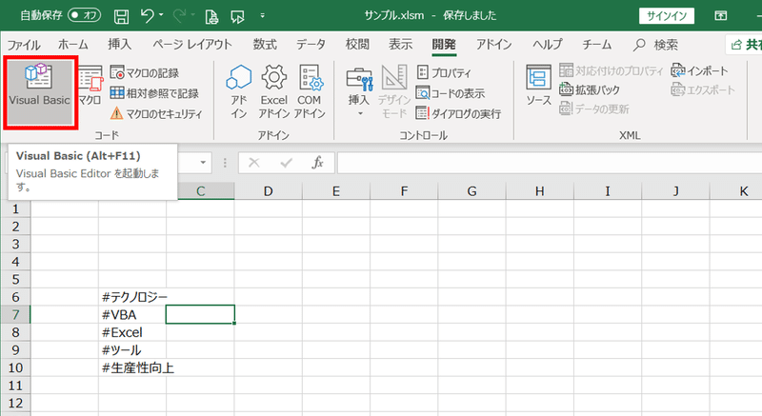Click cell containing #生産性向上
Screen dimensions: 762x416
pyautogui.click(x=132, y=367)
